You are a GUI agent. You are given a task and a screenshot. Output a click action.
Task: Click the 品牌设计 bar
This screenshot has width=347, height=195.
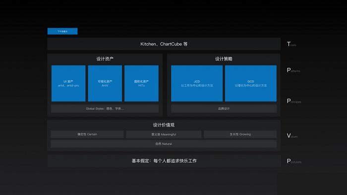tap(224, 109)
